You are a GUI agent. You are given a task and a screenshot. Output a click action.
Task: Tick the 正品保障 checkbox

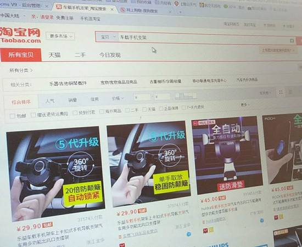[161, 109]
